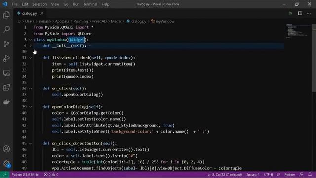The height and width of the screenshot is (178, 316).
Task: Click 'import QtCore' on line 2
Action: (77, 34)
